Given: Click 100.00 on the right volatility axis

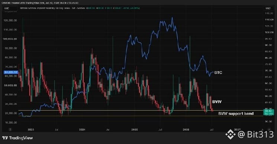Looking at the screenshot, I should [269, 32].
